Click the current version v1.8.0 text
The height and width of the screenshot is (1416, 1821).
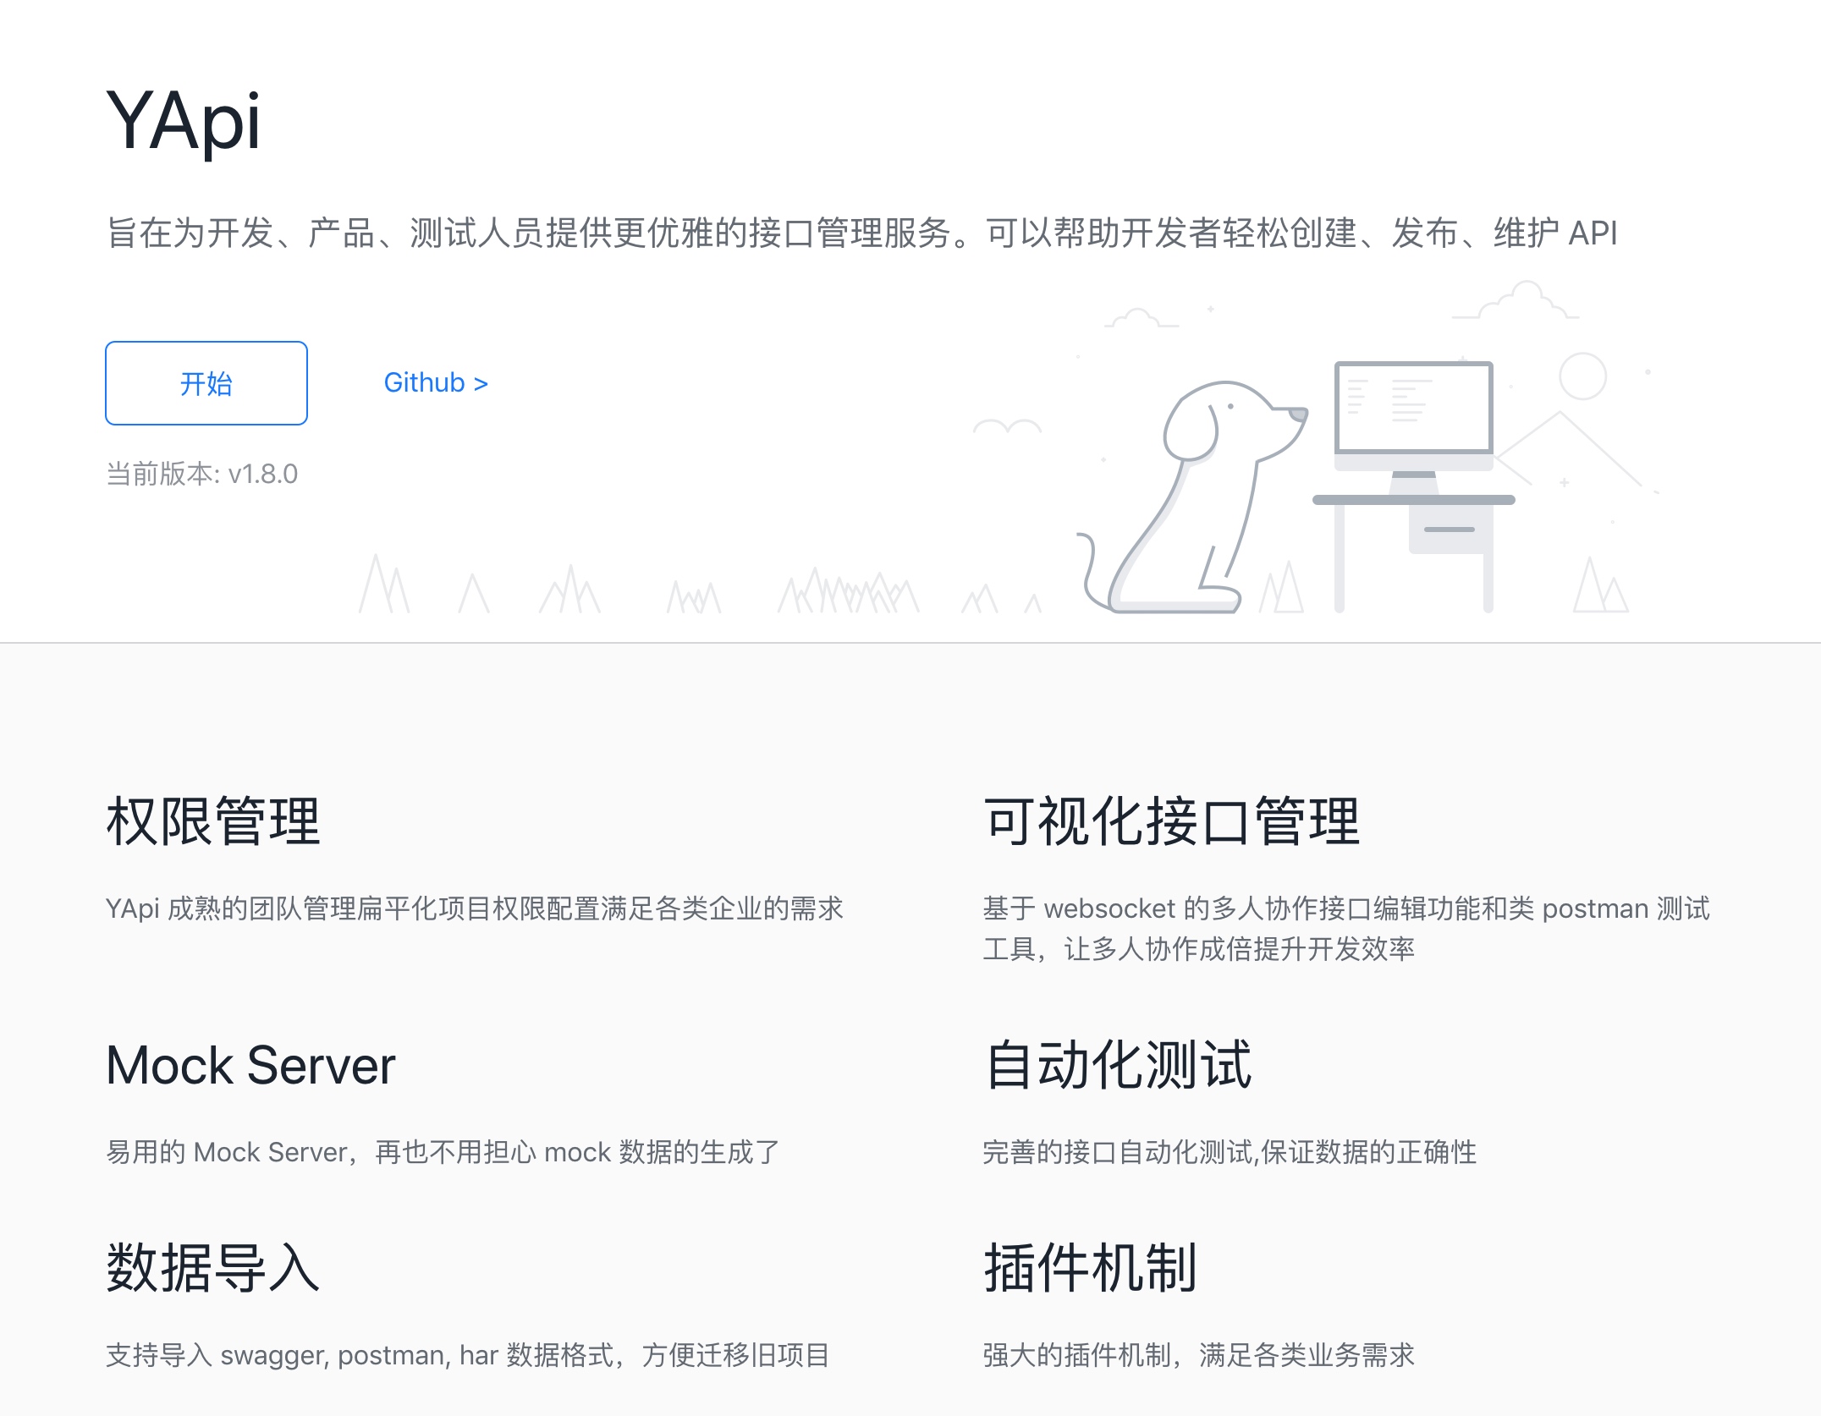point(201,474)
